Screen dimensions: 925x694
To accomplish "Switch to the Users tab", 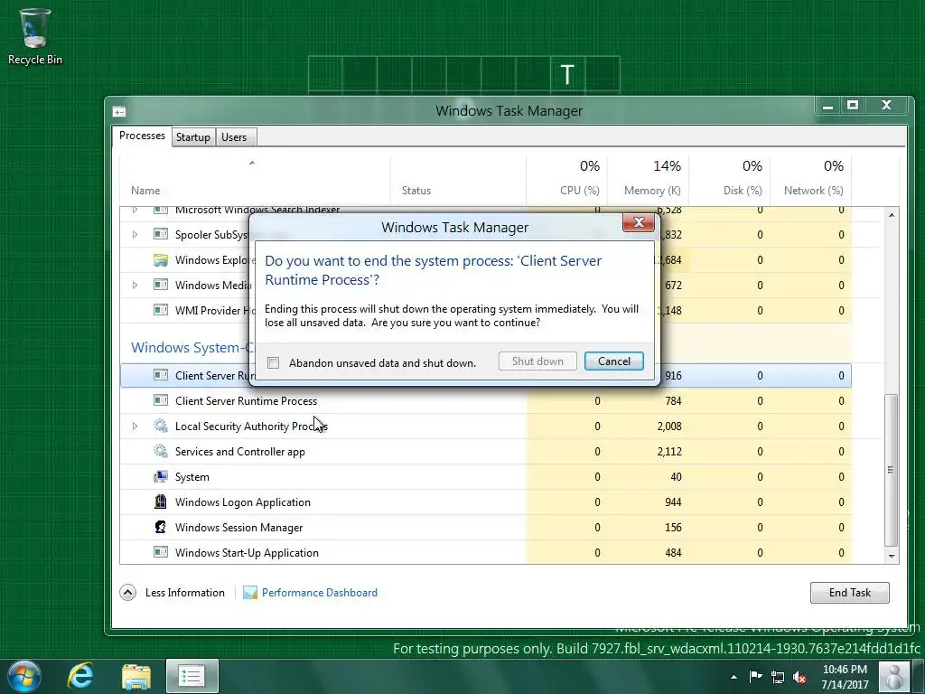I will pyautogui.click(x=234, y=137).
